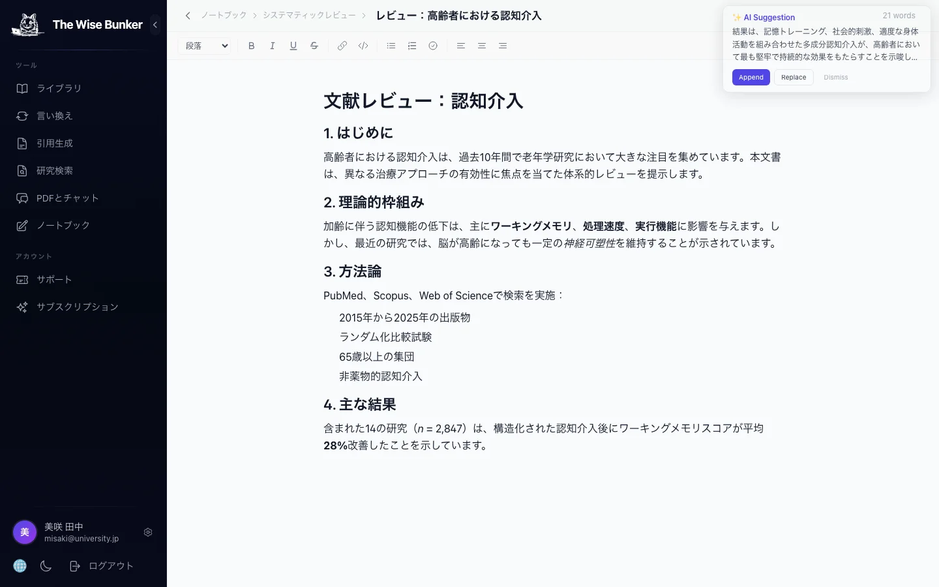Insert a checklist with the circled-check icon
The width and height of the screenshot is (939, 587).
pos(432,46)
